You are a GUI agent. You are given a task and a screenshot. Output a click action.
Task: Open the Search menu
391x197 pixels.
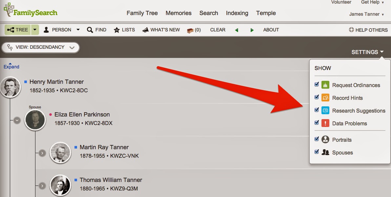point(209,13)
